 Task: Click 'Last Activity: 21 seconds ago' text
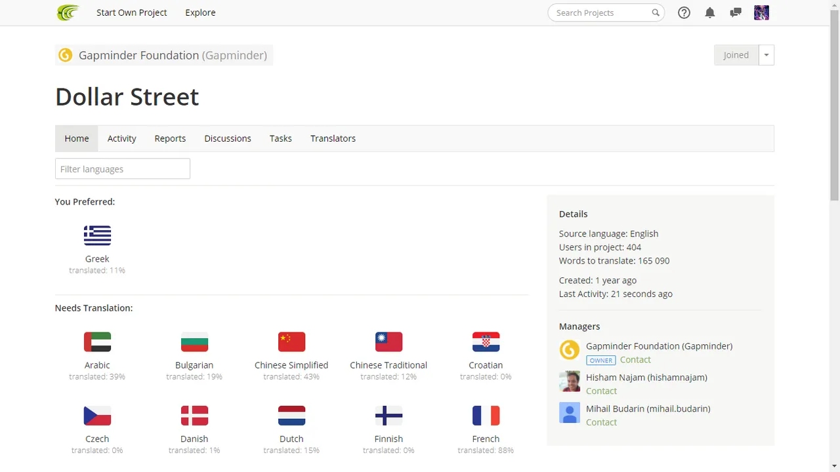616,294
